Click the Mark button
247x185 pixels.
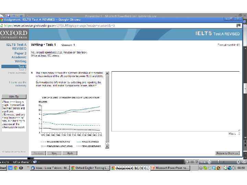pos(70,153)
